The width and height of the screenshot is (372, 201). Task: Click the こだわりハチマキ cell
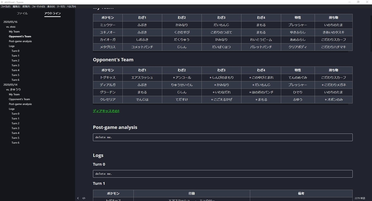pyautogui.click(x=334, y=47)
